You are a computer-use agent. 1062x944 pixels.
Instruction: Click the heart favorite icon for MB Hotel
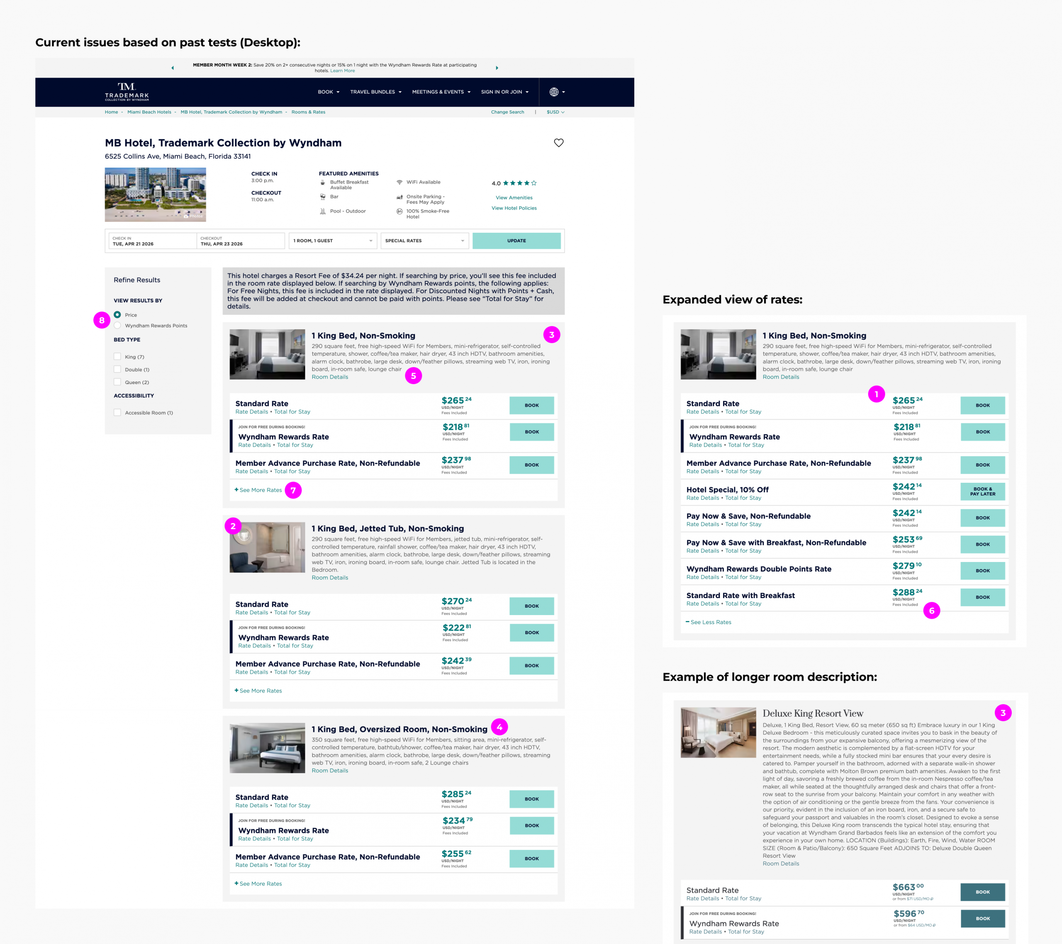[x=559, y=143]
